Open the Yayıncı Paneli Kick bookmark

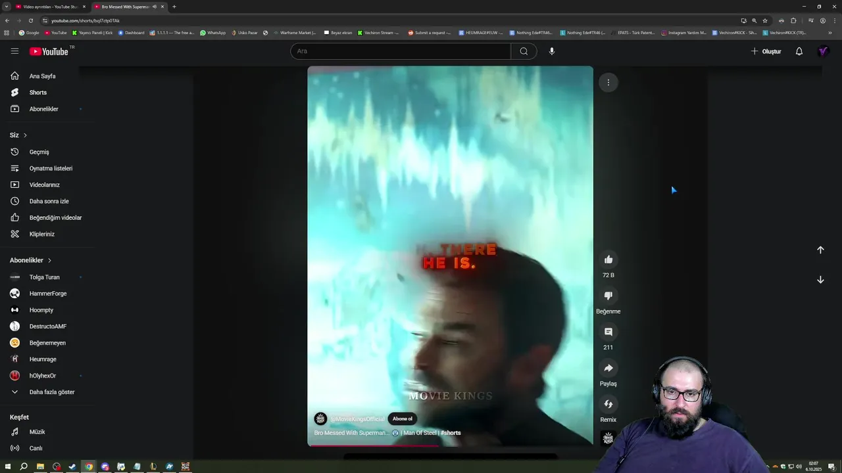coord(92,32)
